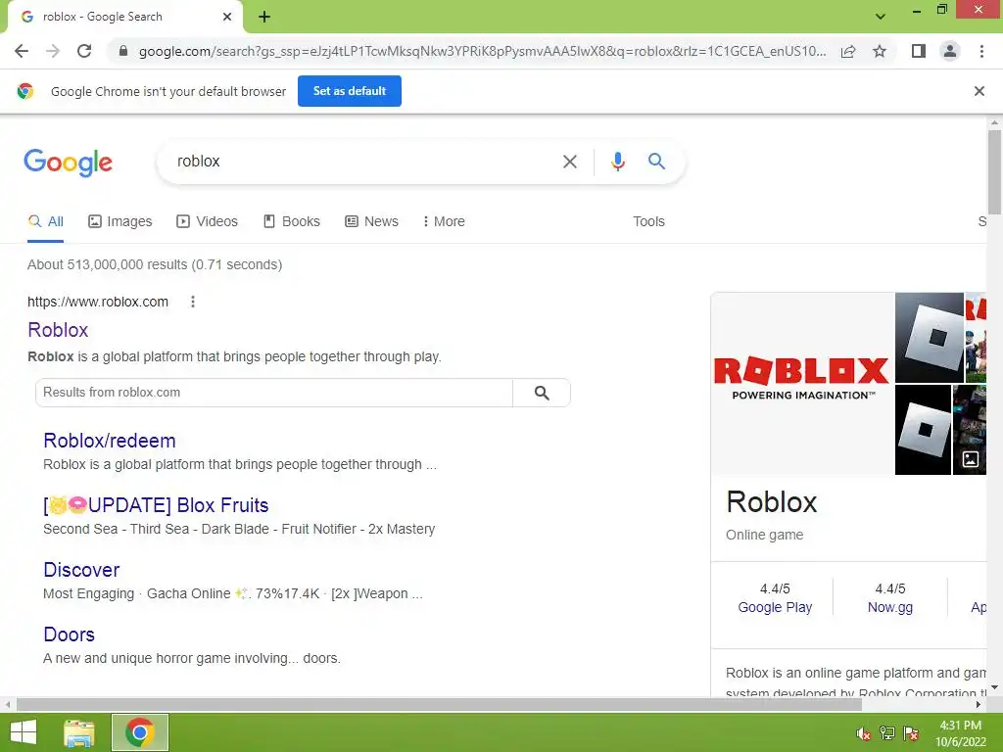
Task: Open the Doors sitelink
Action: 69,634
